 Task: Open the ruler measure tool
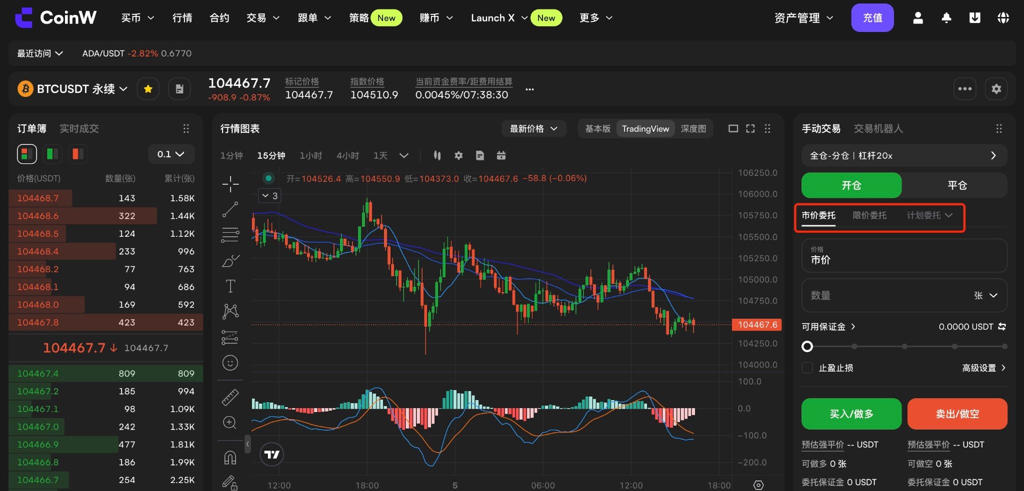[x=230, y=398]
